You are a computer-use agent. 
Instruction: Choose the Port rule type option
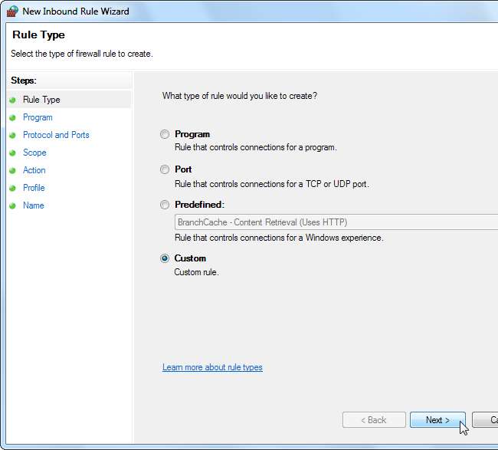[x=165, y=170]
